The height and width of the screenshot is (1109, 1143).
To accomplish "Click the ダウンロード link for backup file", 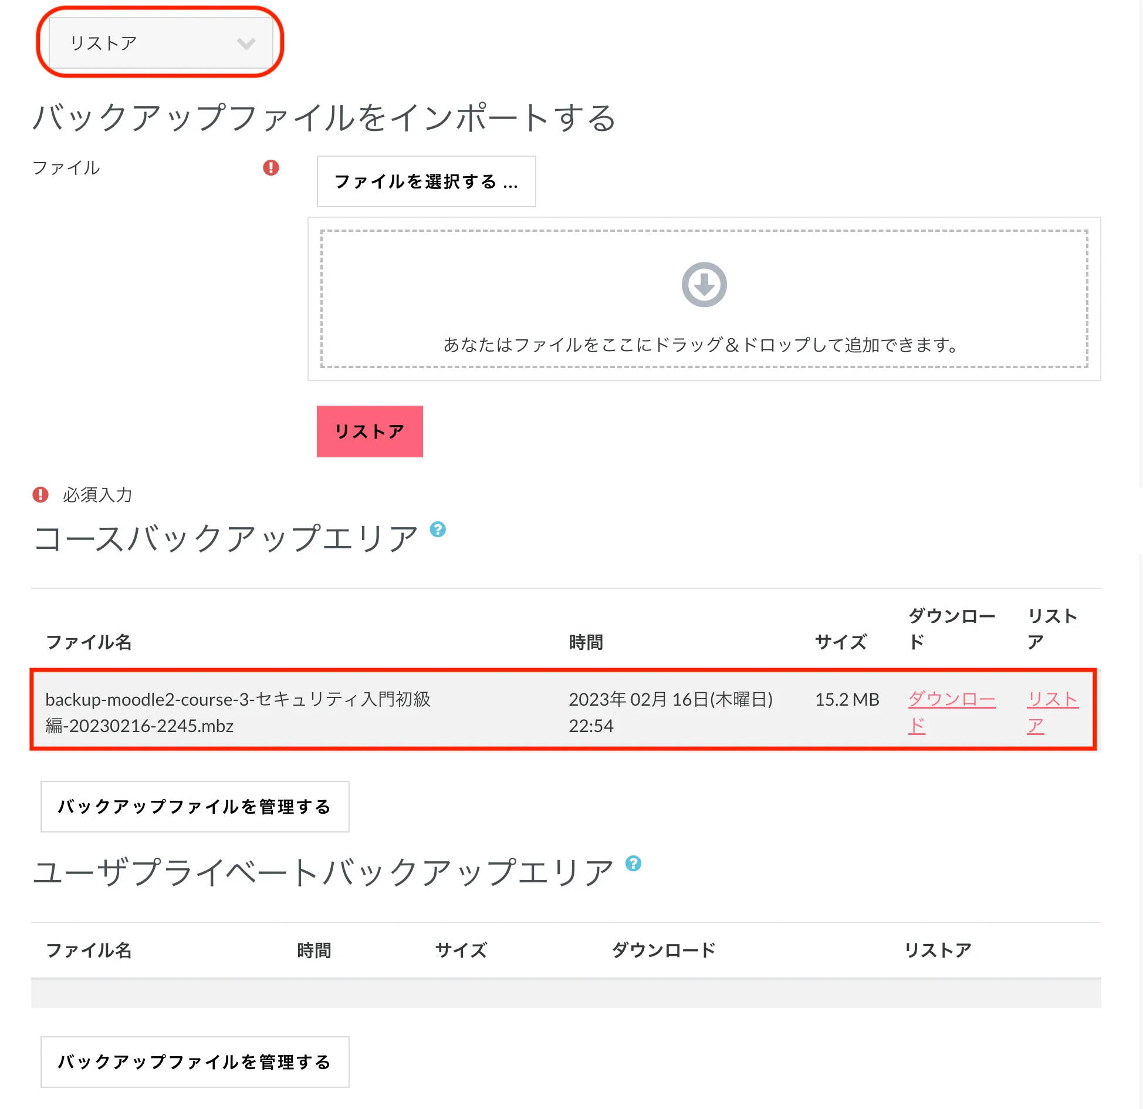I will point(951,700).
